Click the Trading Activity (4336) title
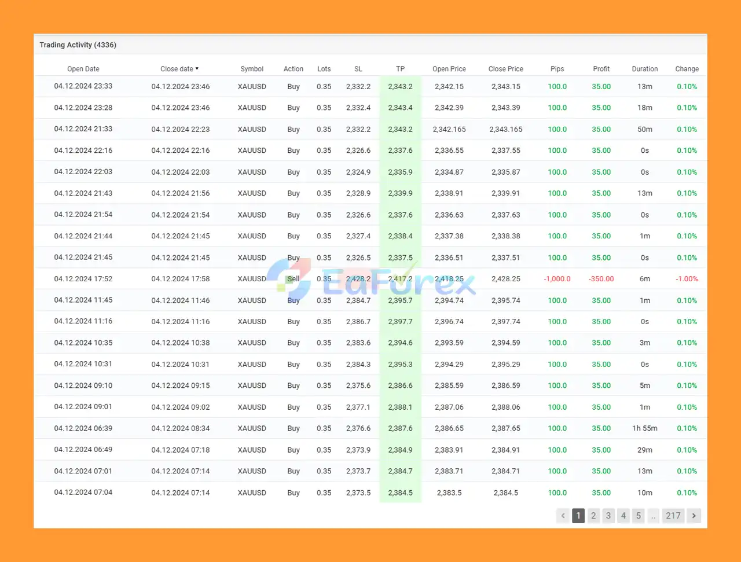 (x=78, y=45)
